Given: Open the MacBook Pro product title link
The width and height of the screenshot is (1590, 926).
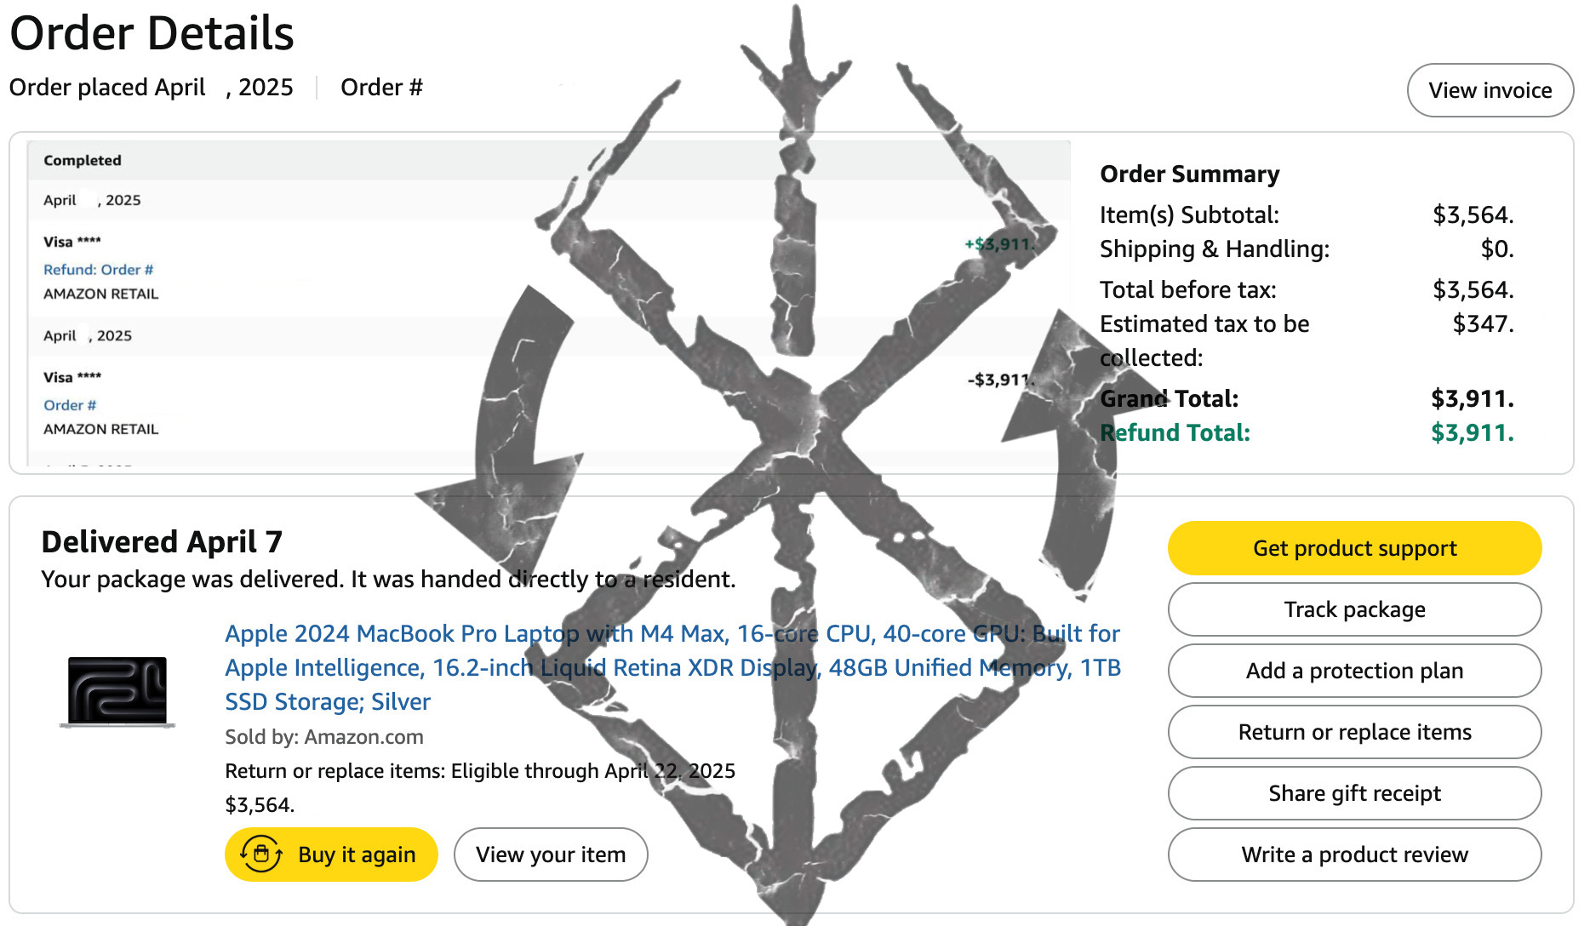Looking at the screenshot, I should click(x=672, y=667).
